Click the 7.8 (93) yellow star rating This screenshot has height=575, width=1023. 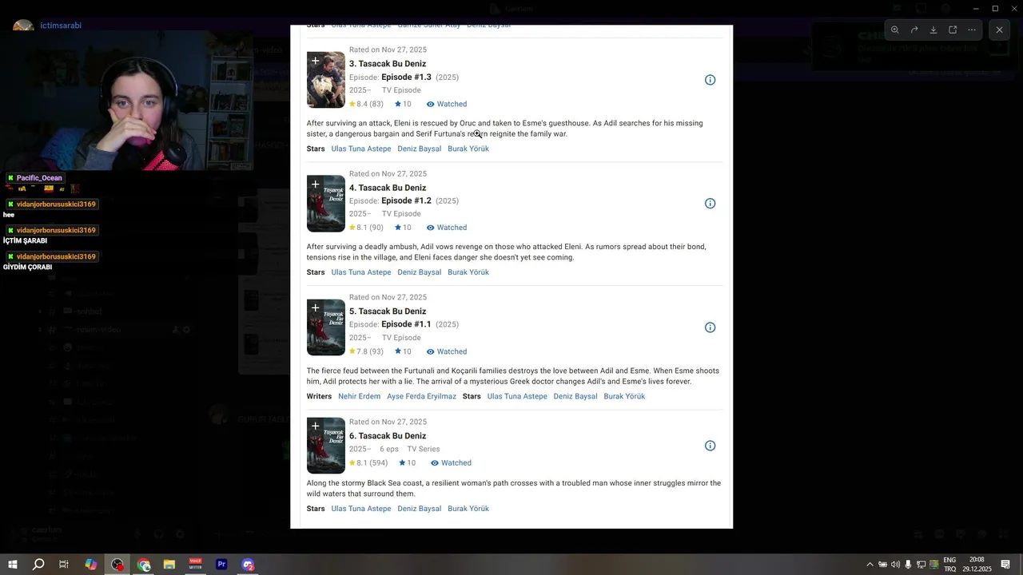click(x=366, y=351)
